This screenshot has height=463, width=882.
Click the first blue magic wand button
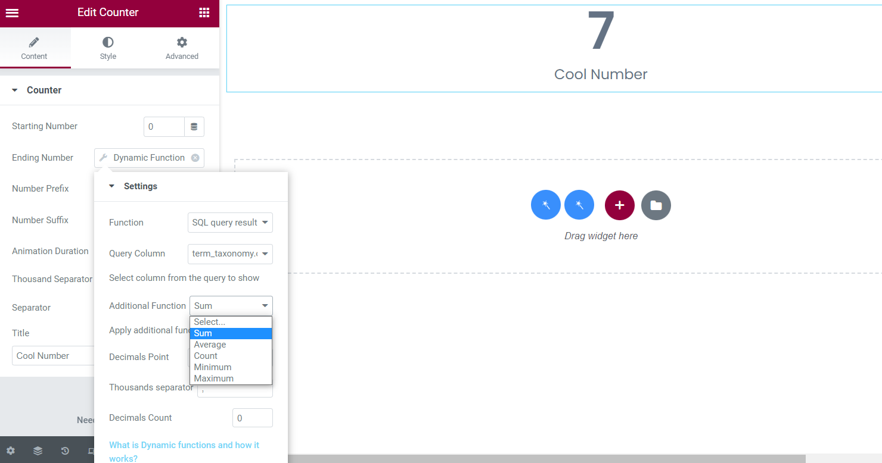click(546, 205)
